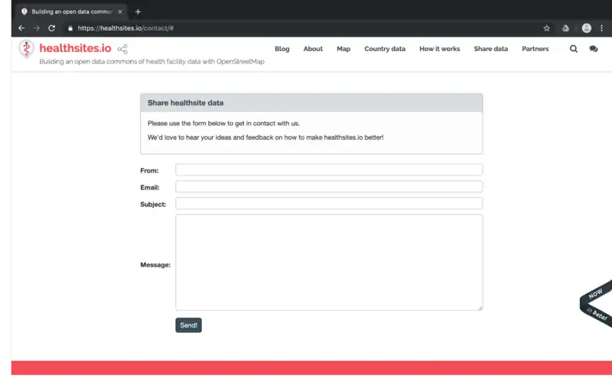Visit the How it works page
Screen dimensions: 612x388
(x=440, y=49)
